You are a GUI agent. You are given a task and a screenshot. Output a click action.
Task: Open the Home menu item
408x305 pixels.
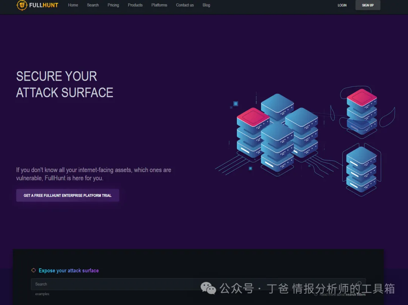pos(73,5)
